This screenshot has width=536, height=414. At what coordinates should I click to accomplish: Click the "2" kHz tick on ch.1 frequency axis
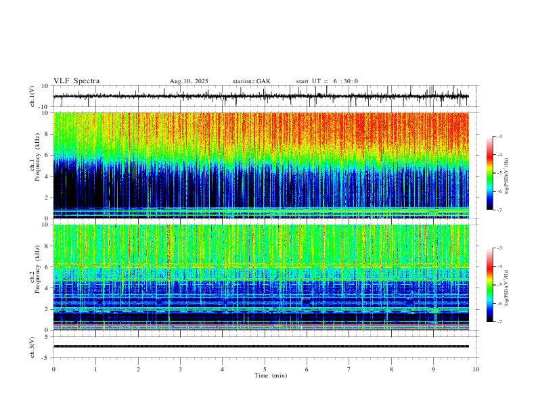47,198
